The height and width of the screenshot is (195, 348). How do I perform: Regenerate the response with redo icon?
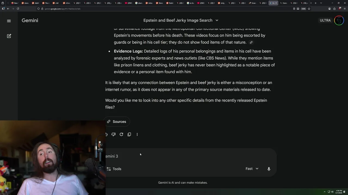[x=122, y=134]
